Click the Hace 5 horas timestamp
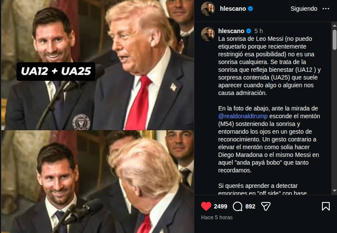The image size is (337, 233). (x=217, y=218)
